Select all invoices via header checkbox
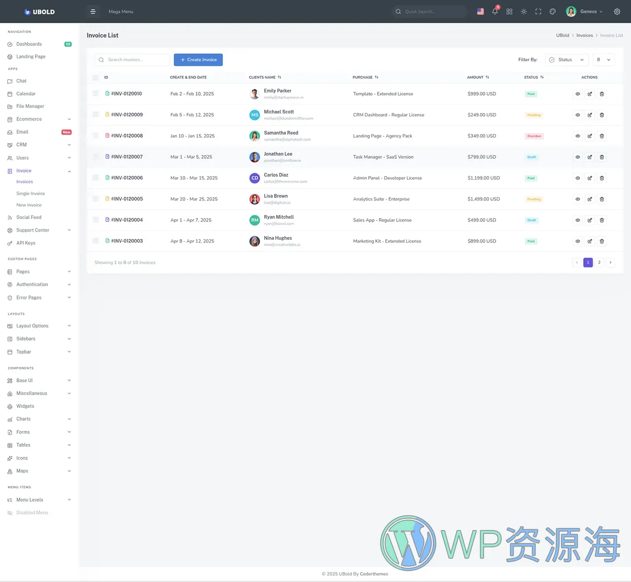This screenshot has height=582, width=631. pos(95,77)
